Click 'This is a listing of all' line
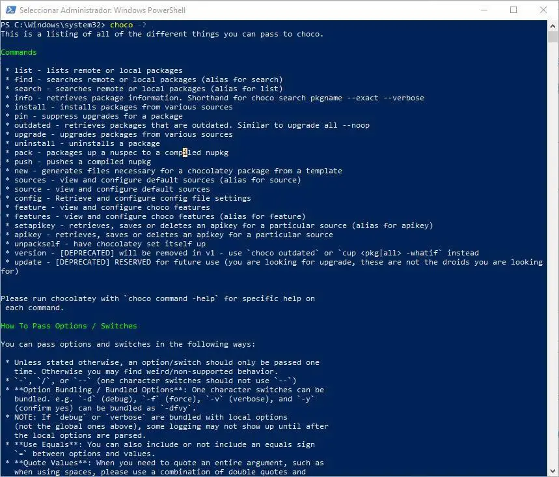 point(162,35)
